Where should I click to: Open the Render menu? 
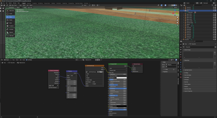(x=10, y=3)
